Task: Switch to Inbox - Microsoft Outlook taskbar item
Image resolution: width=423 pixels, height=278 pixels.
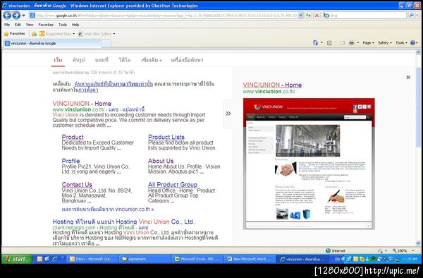Action: coord(92,259)
